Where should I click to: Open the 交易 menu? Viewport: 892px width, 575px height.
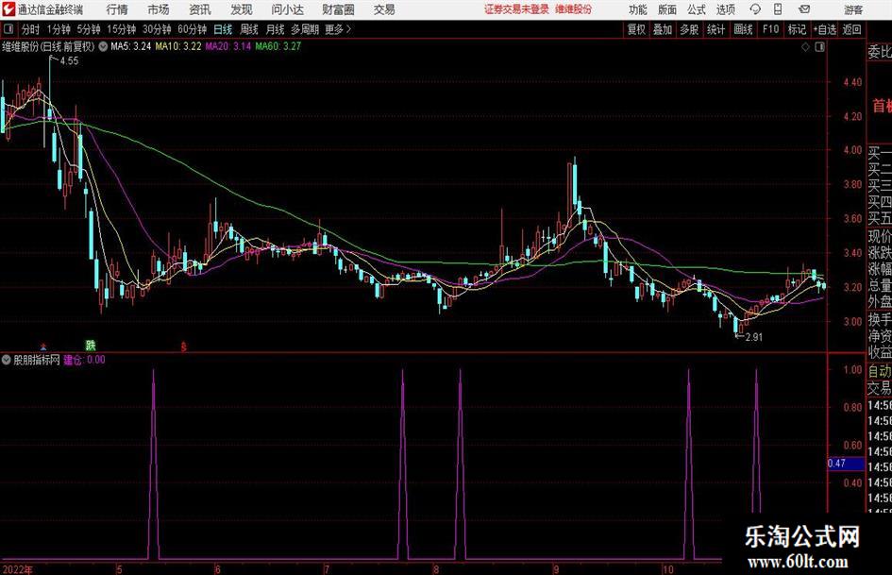384,9
